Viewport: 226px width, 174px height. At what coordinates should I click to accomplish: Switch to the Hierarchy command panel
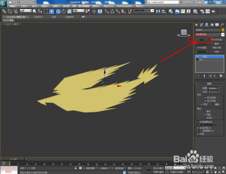pos(207,25)
